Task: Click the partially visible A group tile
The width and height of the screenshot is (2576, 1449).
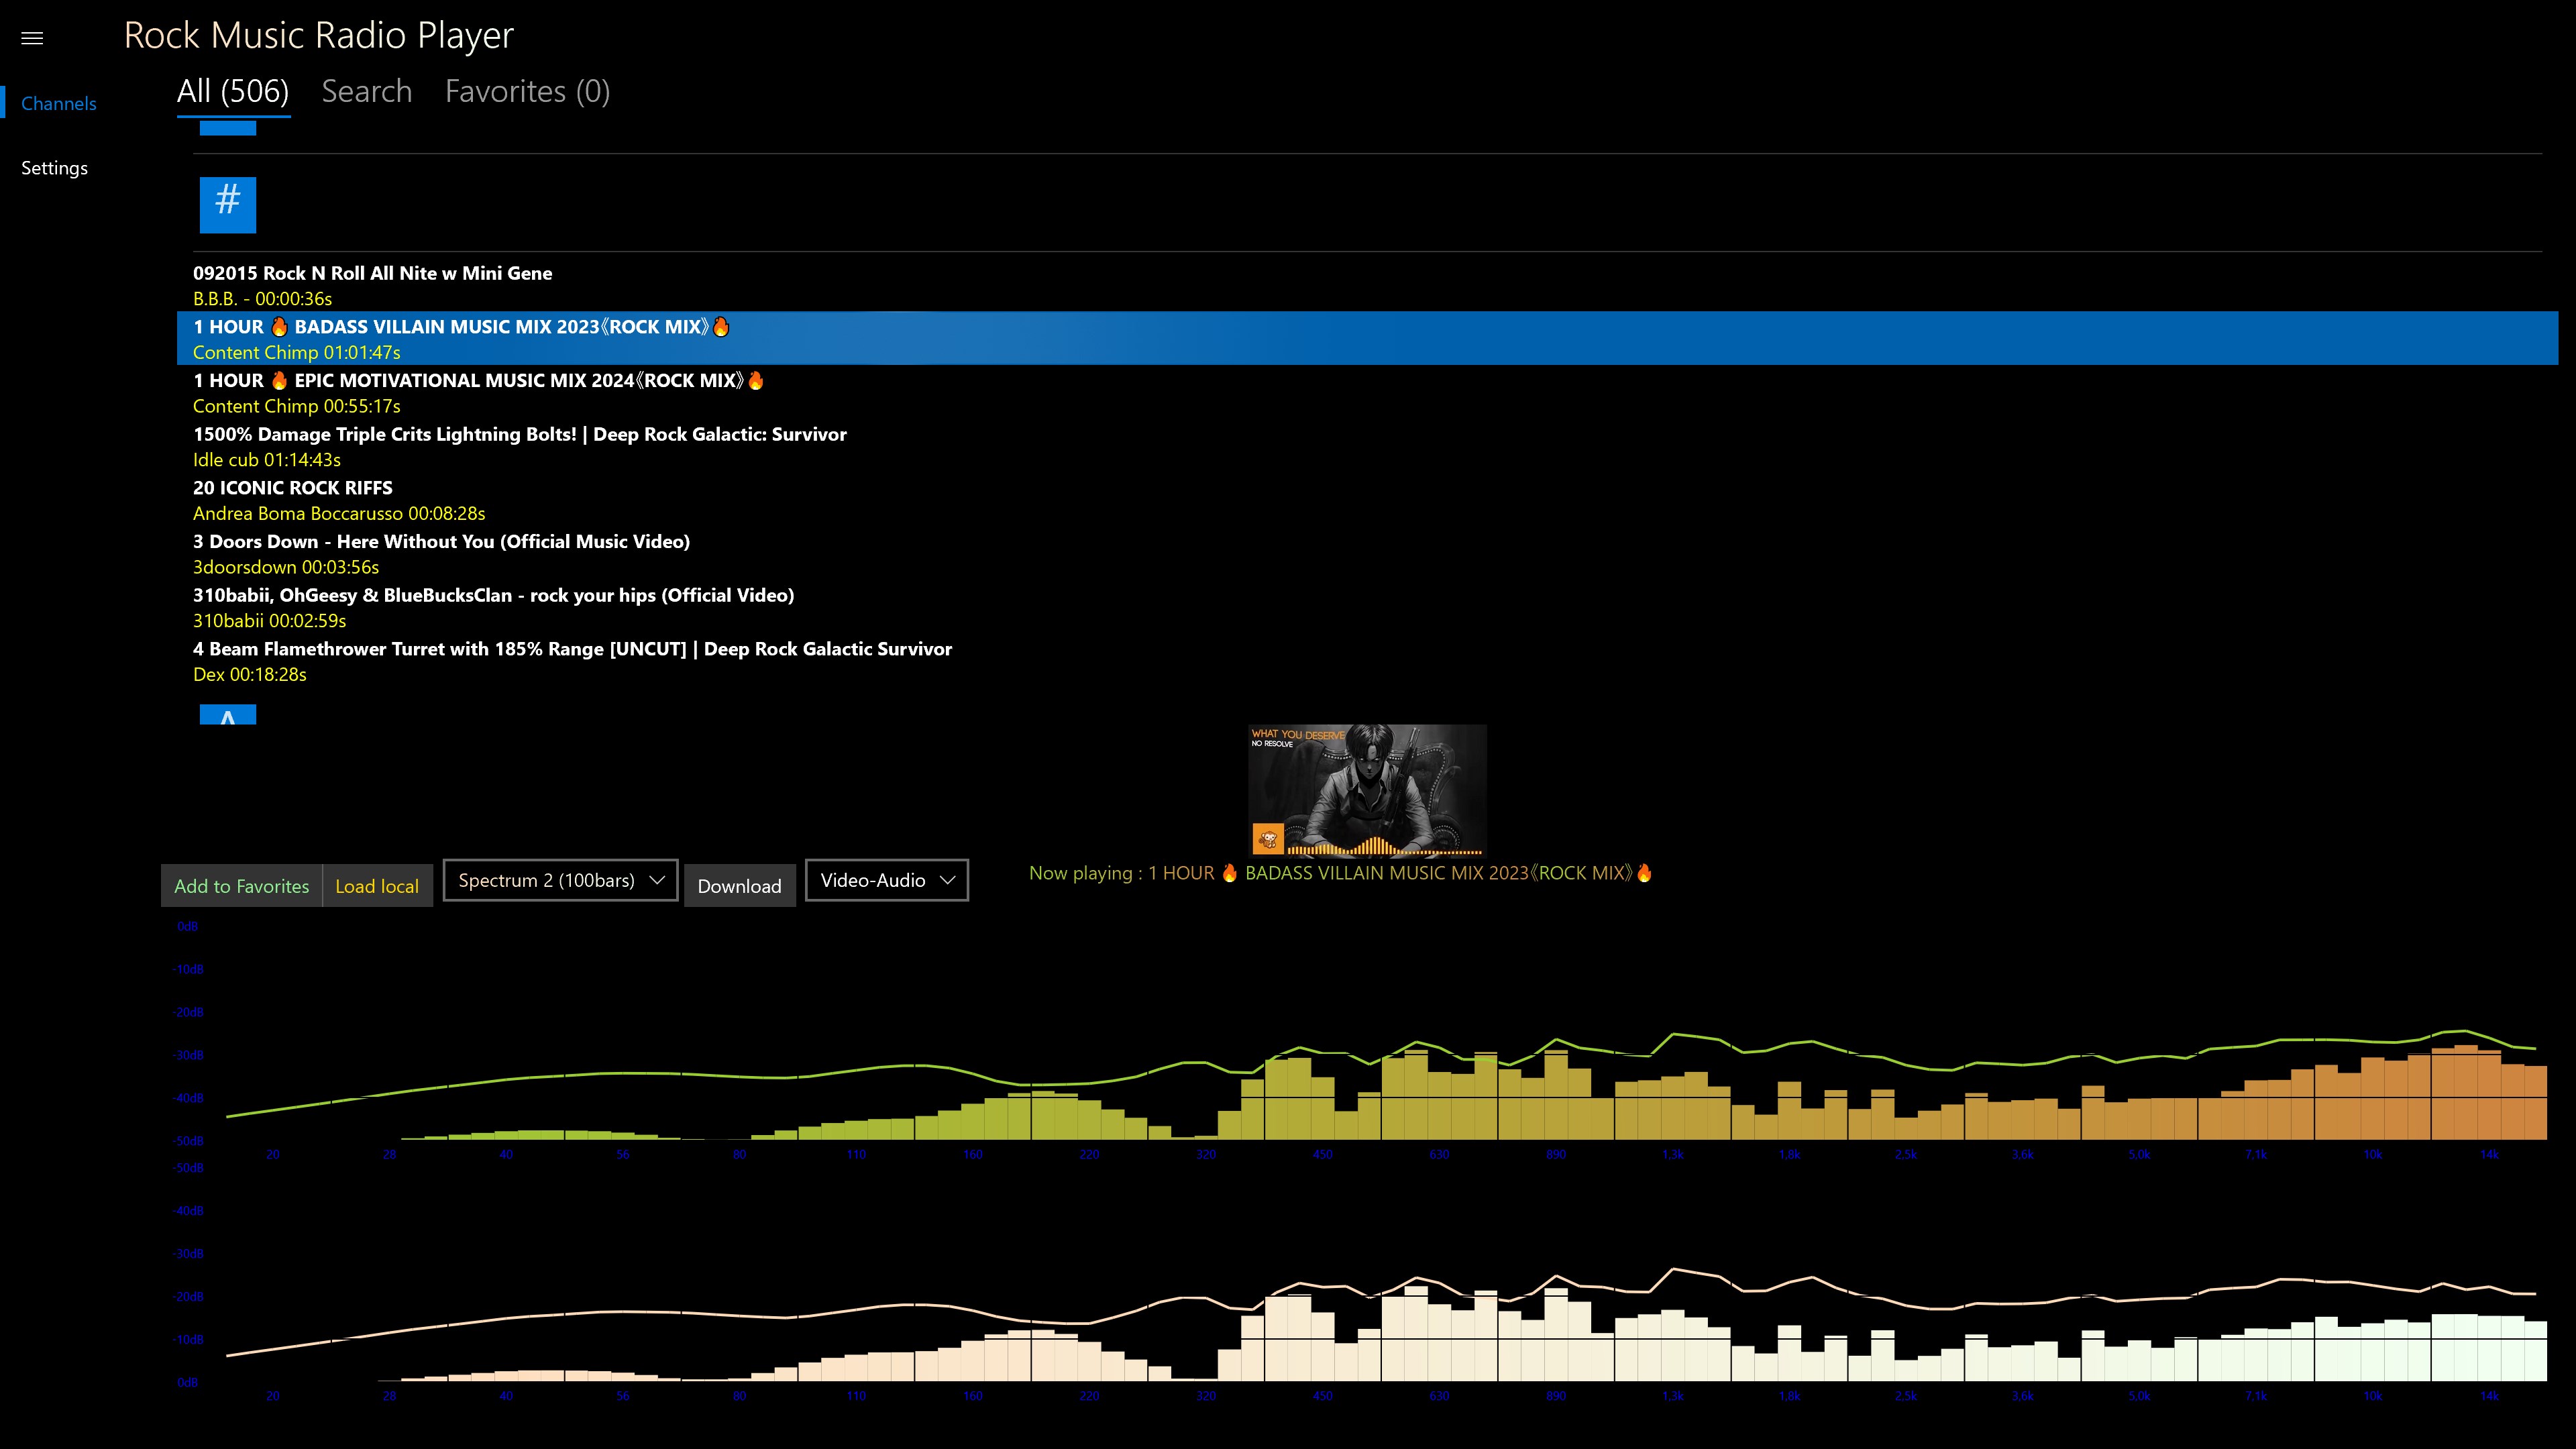Action: coord(227,715)
